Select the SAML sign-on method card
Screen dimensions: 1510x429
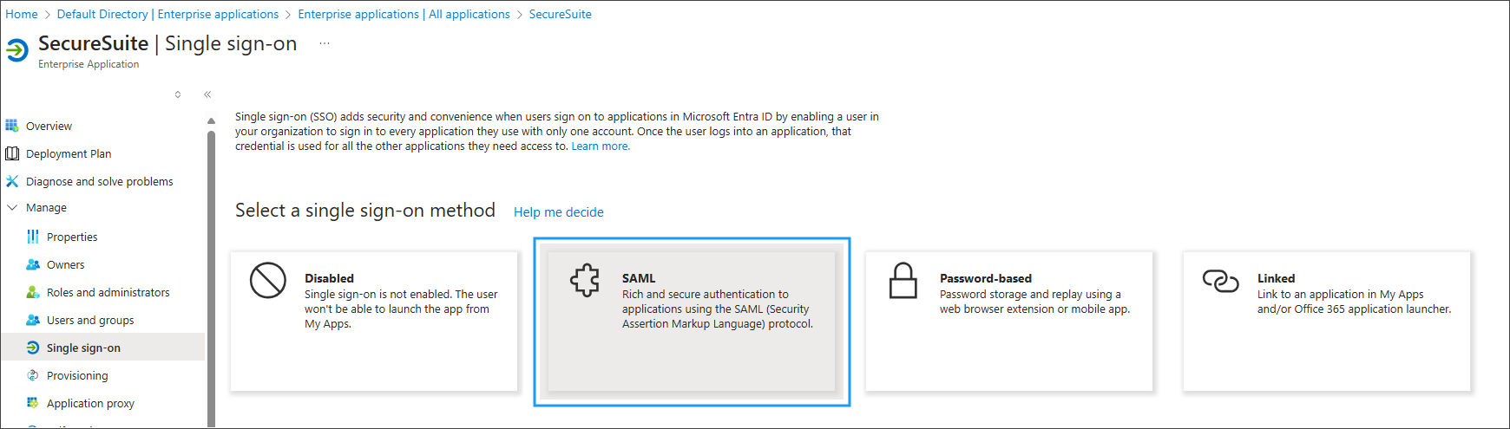(692, 322)
